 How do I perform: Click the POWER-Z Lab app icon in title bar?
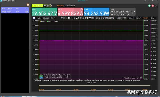pos(1,1)
